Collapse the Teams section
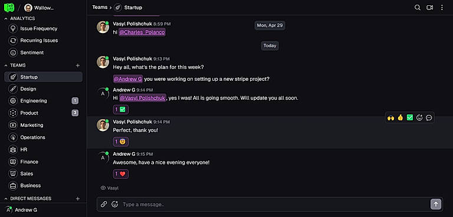Image resolution: width=453 pixels, height=217 pixels. click(x=6, y=65)
